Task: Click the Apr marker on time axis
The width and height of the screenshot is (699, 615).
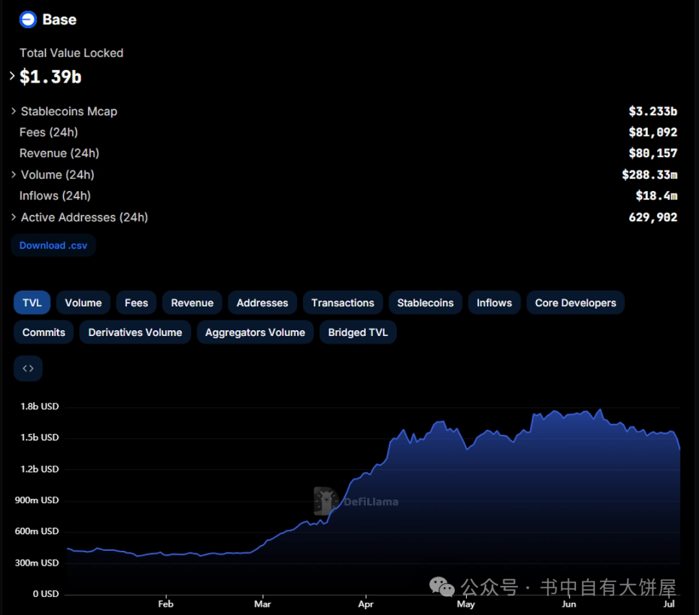Action: [x=366, y=604]
